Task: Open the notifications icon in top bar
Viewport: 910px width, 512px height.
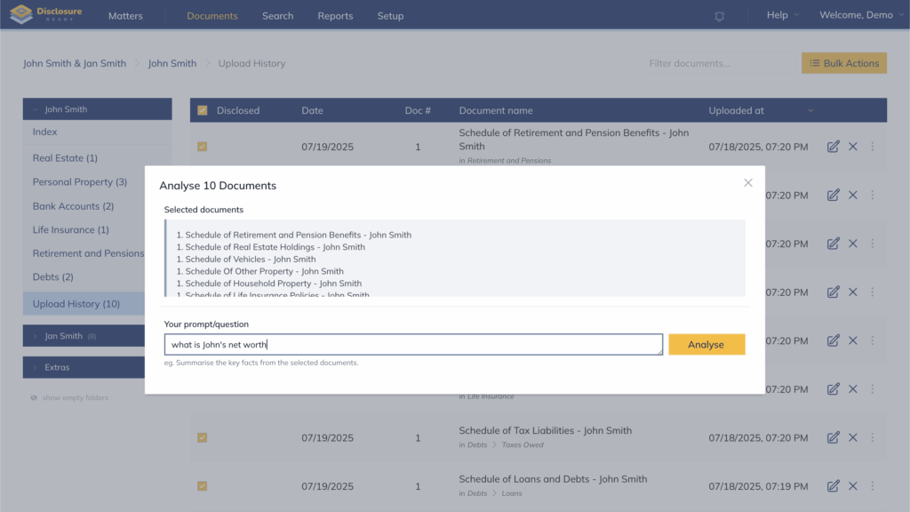Action: click(719, 16)
